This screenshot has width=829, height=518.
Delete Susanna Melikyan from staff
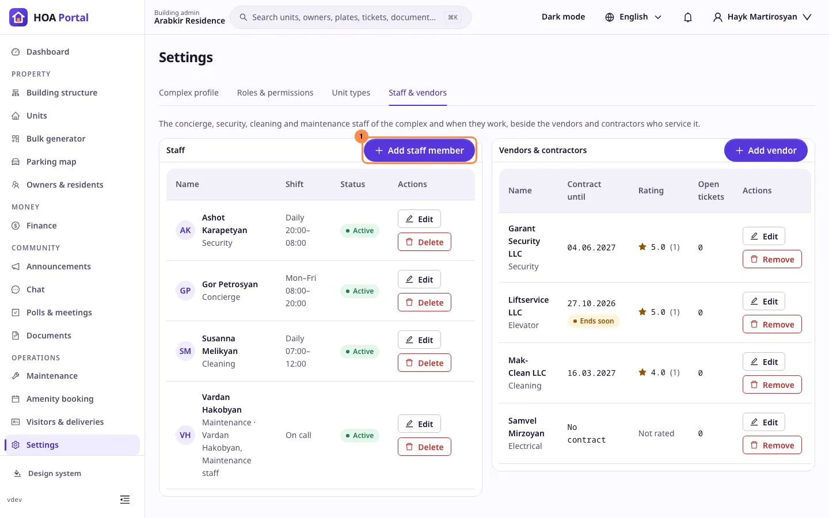click(x=424, y=363)
